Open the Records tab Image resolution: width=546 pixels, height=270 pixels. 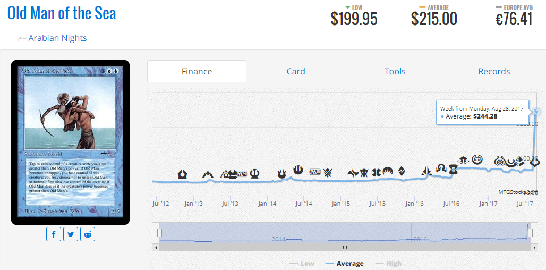494,71
